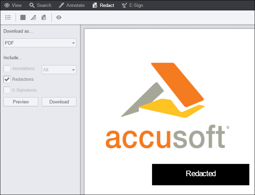Click the eye icon on View tab

tap(7, 5)
